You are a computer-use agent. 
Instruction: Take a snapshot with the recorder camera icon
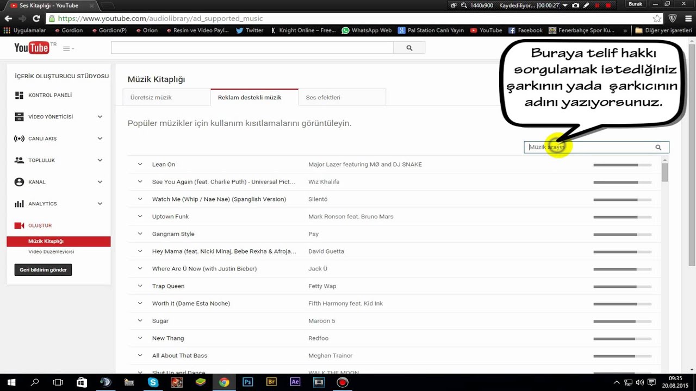[x=575, y=5]
